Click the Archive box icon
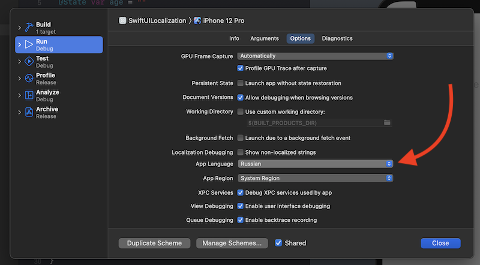The image size is (480, 265). tap(29, 112)
